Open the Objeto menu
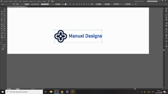Screen dimensions: 168x94 [16, 1]
